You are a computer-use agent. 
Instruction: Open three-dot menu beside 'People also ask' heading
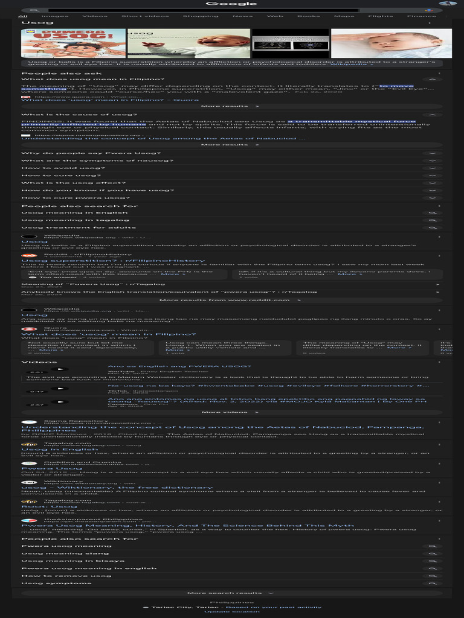[x=439, y=74]
